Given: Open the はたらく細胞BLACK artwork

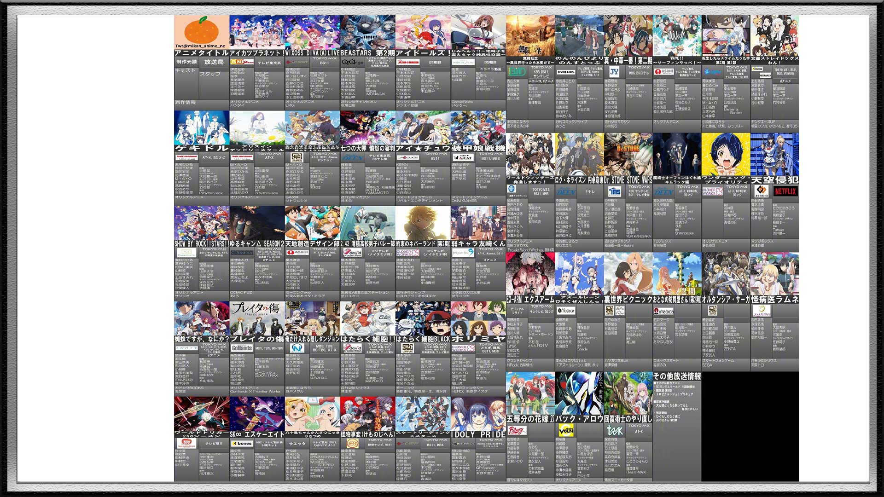Looking at the screenshot, I should [x=423, y=318].
